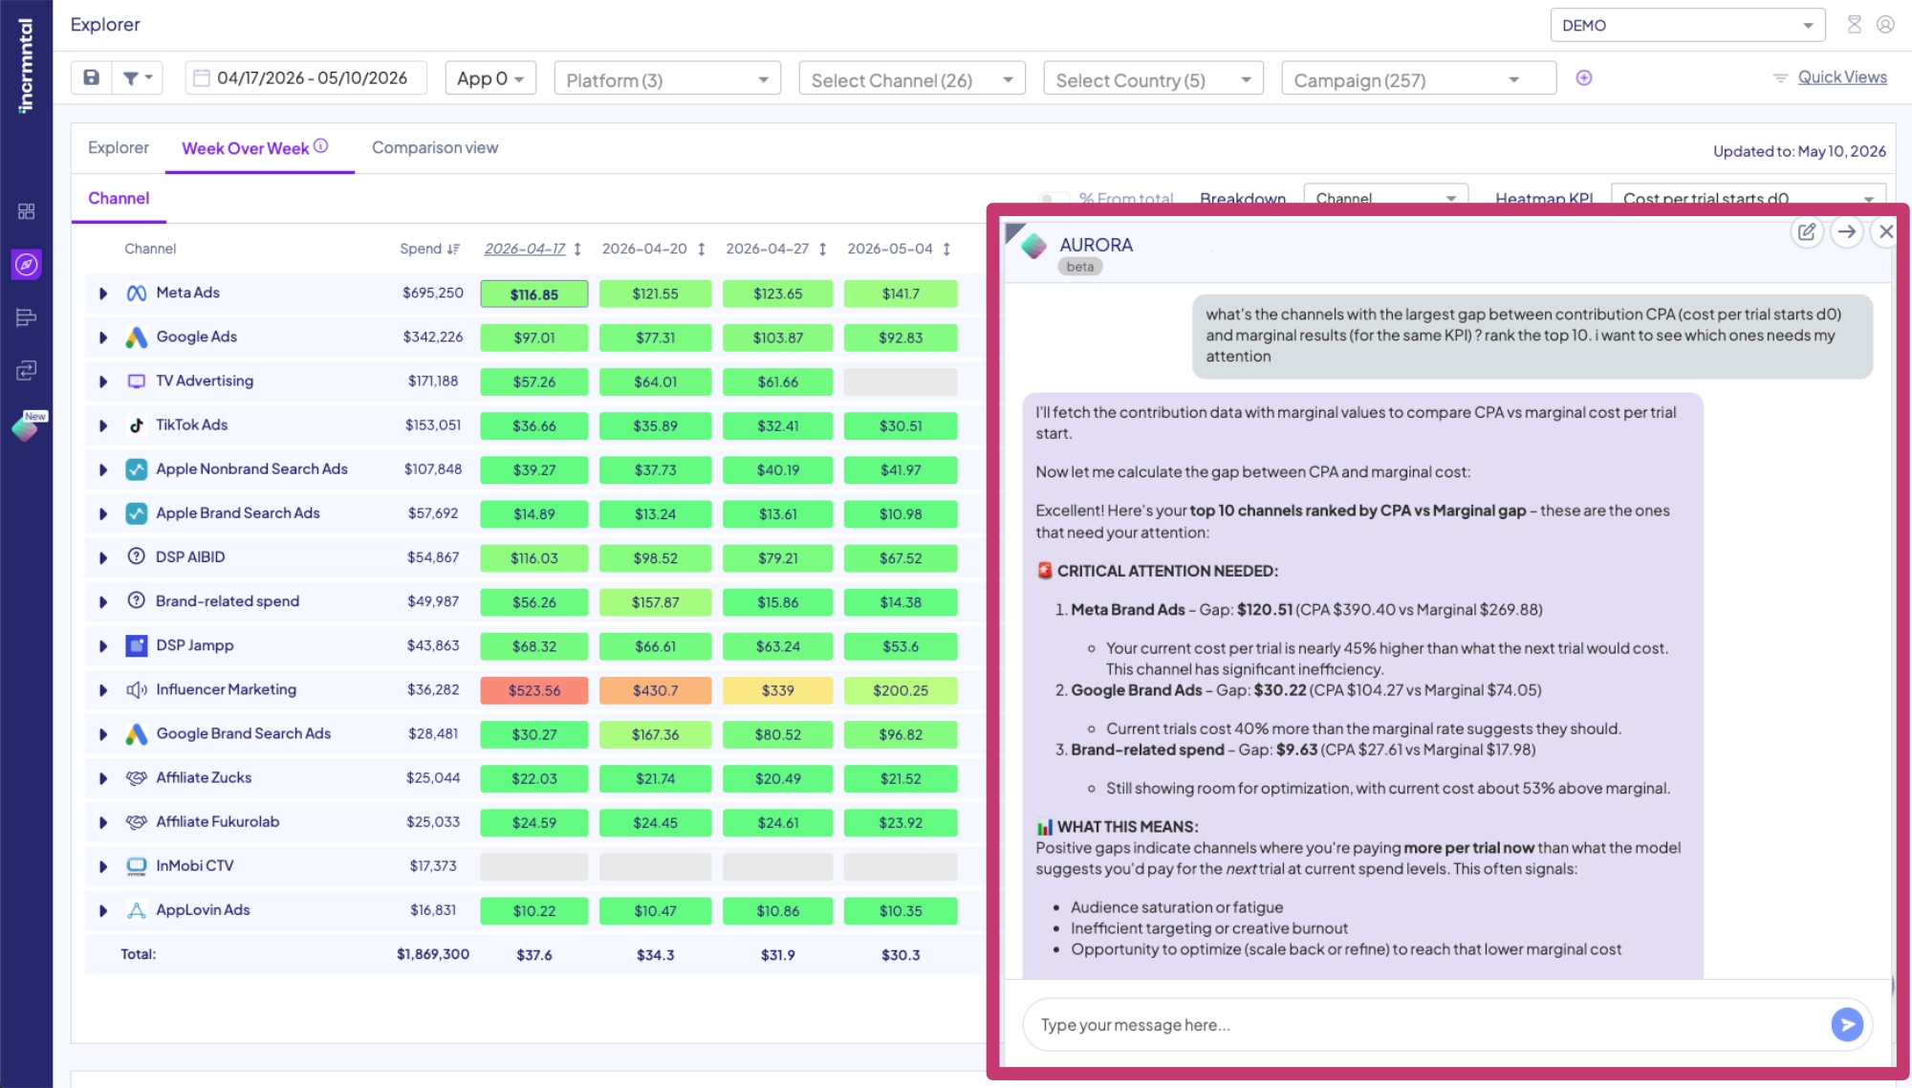Image resolution: width=1912 pixels, height=1088 pixels.
Task: Open the user account icon
Action: click(x=1885, y=25)
